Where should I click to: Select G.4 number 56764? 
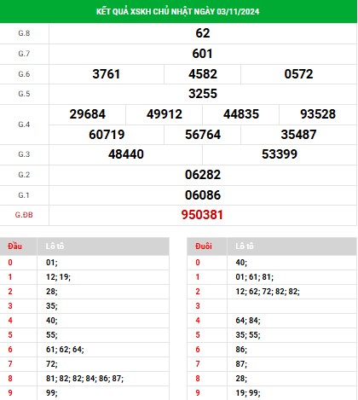coord(203,135)
